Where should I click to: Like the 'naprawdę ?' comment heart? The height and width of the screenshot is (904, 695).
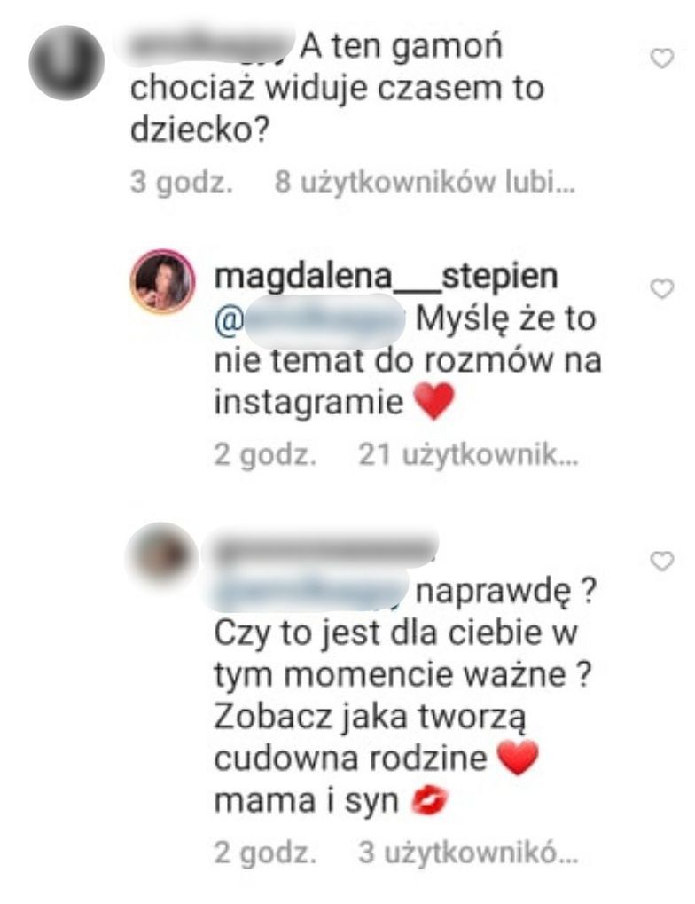click(x=661, y=561)
